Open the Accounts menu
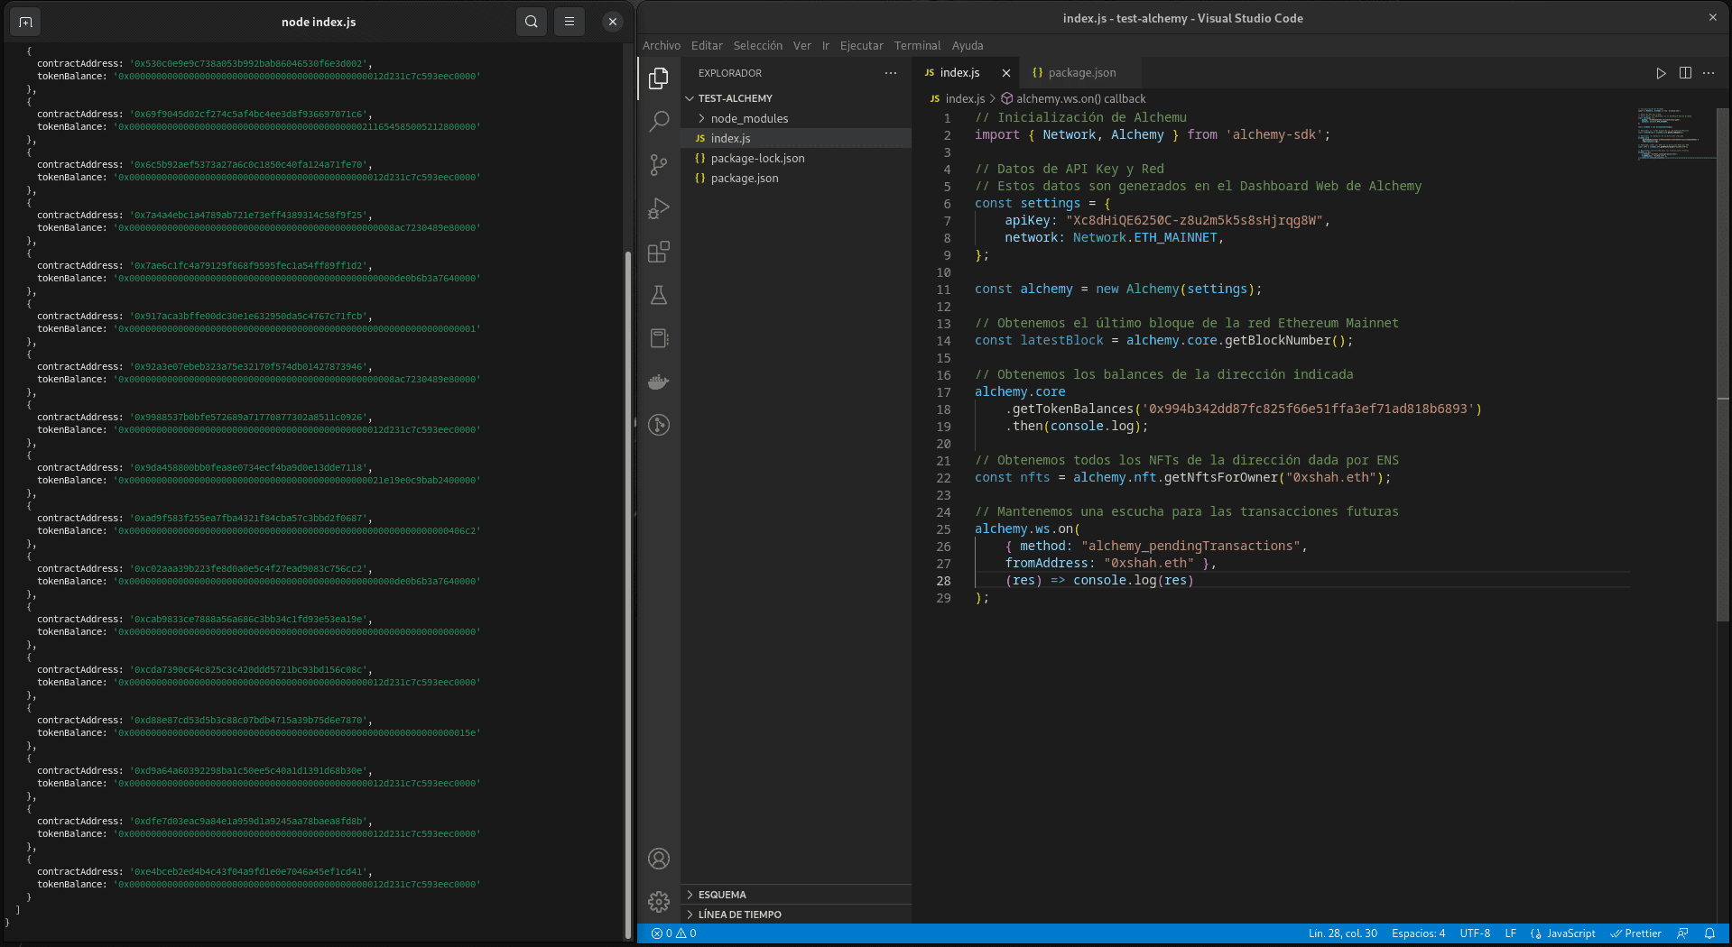Image resolution: width=1732 pixels, height=947 pixels. pos(659,859)
